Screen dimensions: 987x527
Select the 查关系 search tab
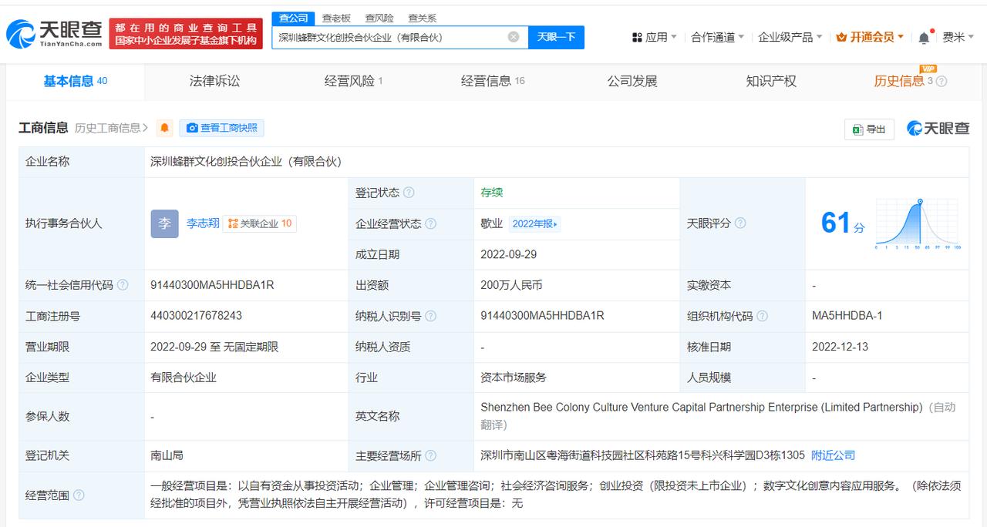[x=422, y=18]
